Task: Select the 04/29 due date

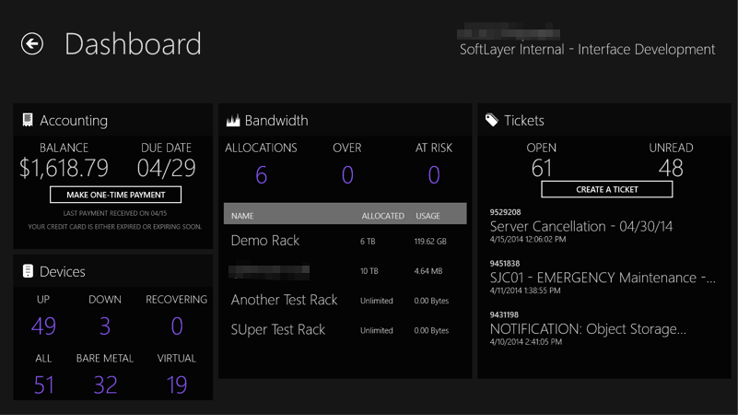Action: [x=166, y=168]
